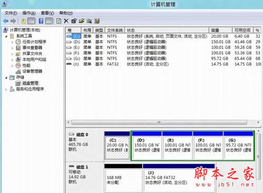Screen dimensions: 263x193
Task: Select FAT32 in the (J:) row
Action: pos(113,64)
